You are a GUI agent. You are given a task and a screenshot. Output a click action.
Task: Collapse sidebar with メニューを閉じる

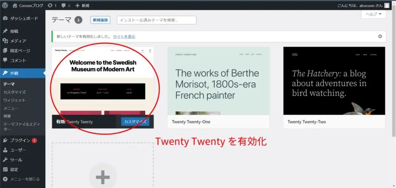pyautogui.click(x=23, y=179)
